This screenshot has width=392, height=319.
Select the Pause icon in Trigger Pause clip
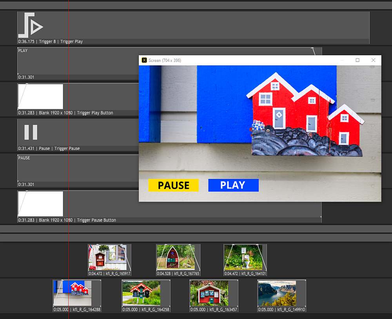coord(31,132)
